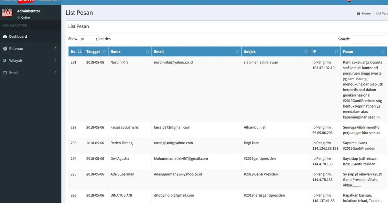Viewport: 388px width, 203px height.
Task: Click the Relawan people icon
Action: point(5,48)
